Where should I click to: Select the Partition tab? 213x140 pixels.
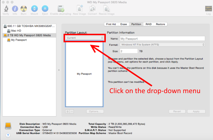click(x=136, y=24)
